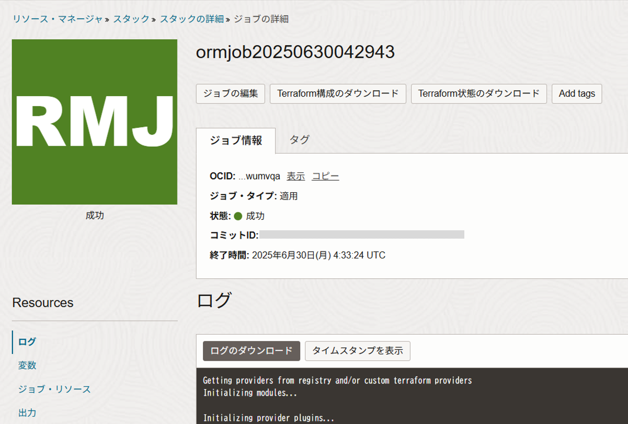The width and height of the screenshot is (628, 424).
Task: Copy the OCID using コピー link
Action: coord(325,176)
